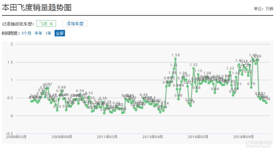
Task: Click the 本田飞度销量趋势图 title
Action: (37, 8)
